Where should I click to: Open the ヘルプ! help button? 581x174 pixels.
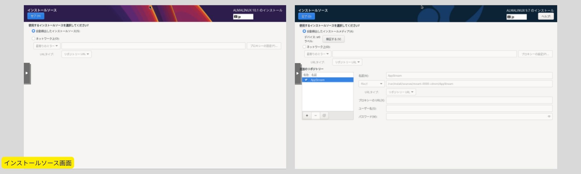tap(546, 17)
